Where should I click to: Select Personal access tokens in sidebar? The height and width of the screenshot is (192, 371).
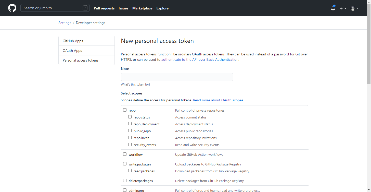coord(86,60)
